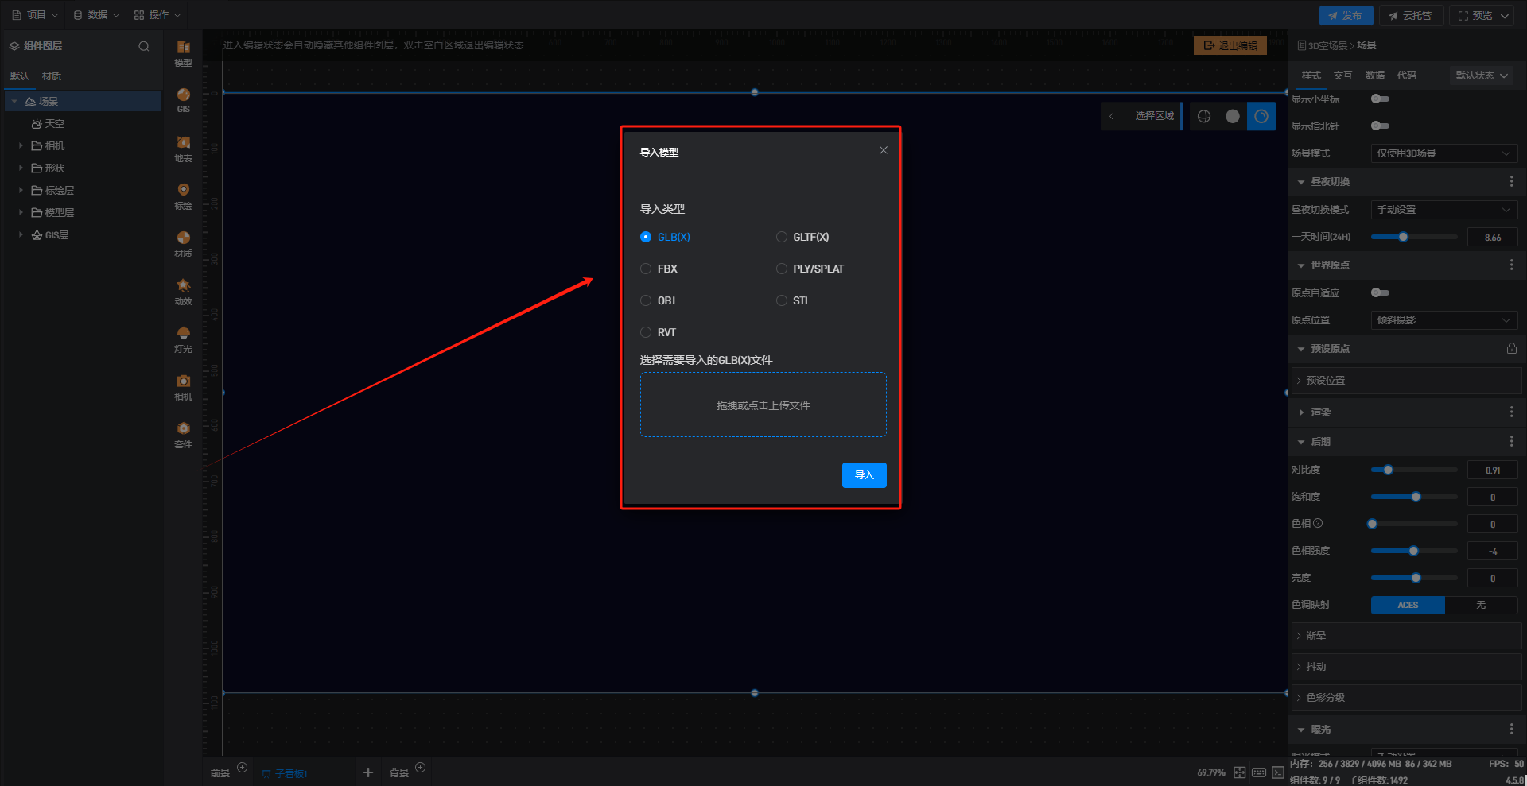1527x786 pixels.
Task: Click the solid sphere view icon
Action: (1233, 116)
